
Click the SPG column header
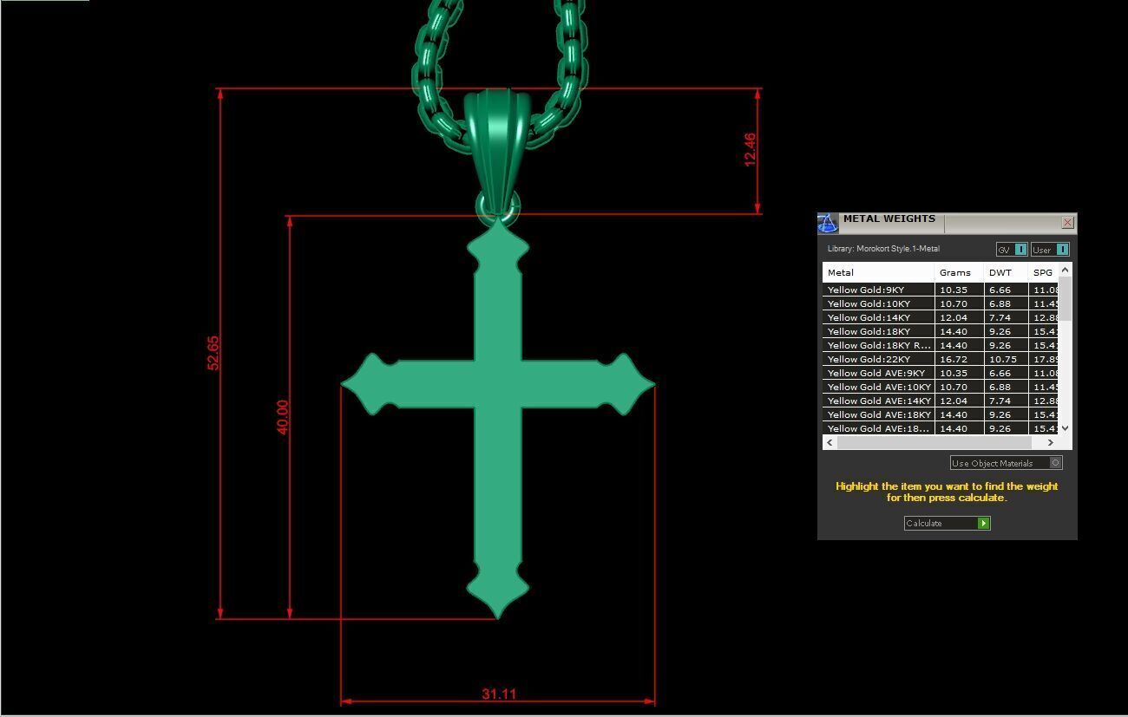1044,272
